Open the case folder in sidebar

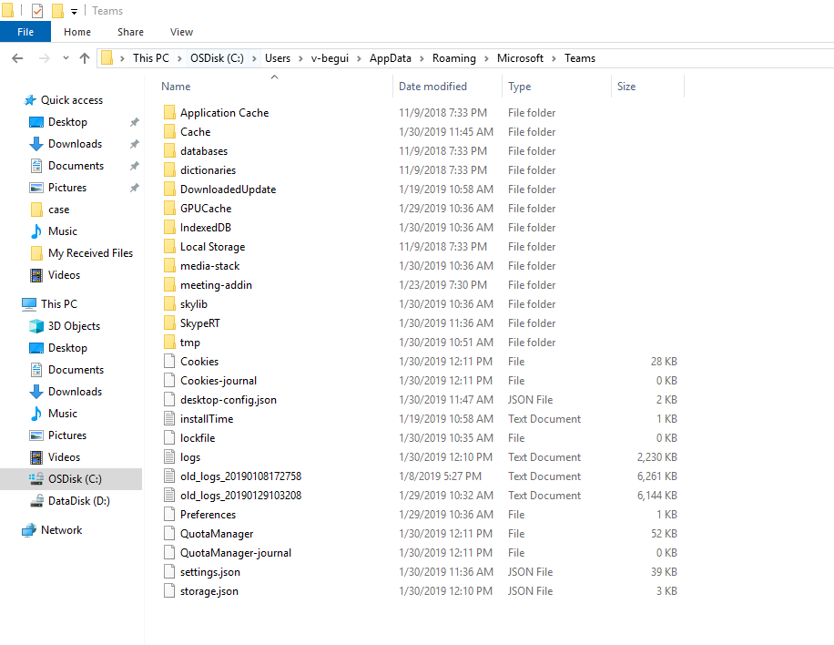58,210
